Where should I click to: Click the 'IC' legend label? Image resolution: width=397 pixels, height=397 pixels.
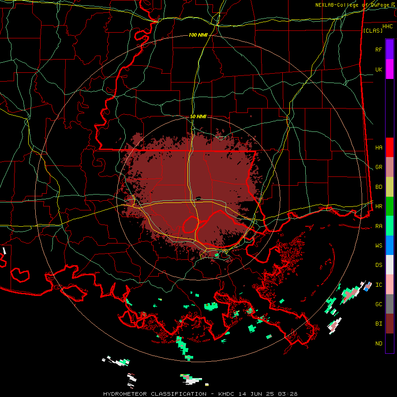pyautogui.click(x=378, y=285)
